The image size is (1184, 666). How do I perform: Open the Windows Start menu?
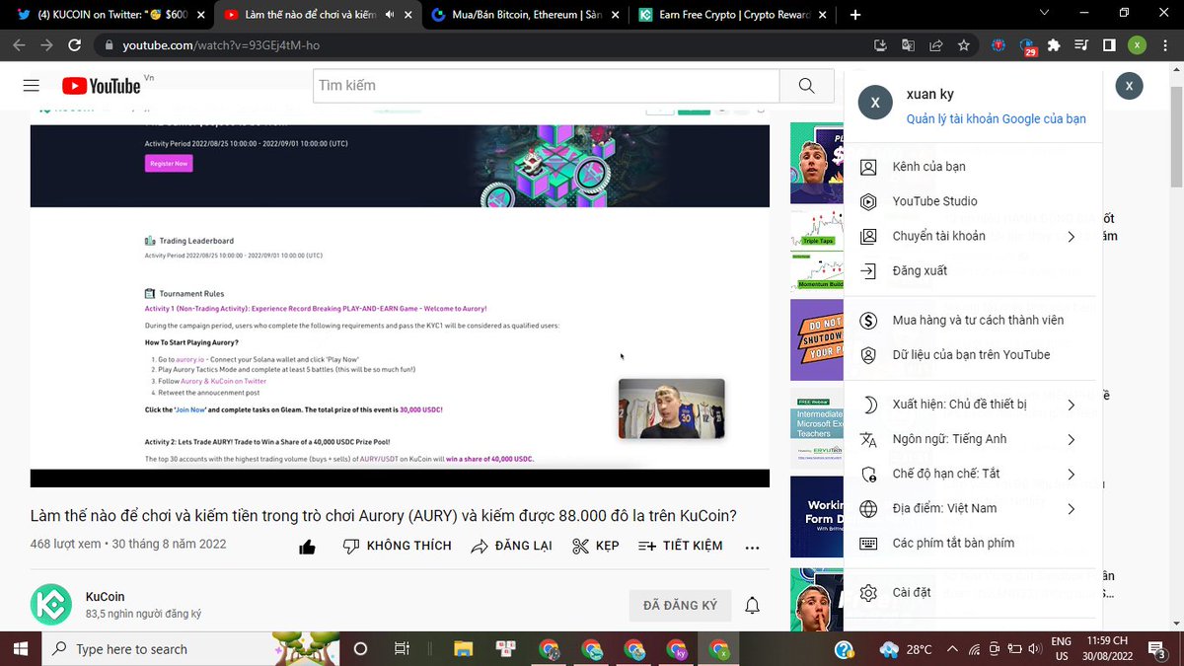[22, 649]
